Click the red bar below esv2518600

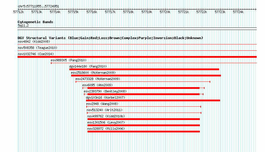[146, 76]
